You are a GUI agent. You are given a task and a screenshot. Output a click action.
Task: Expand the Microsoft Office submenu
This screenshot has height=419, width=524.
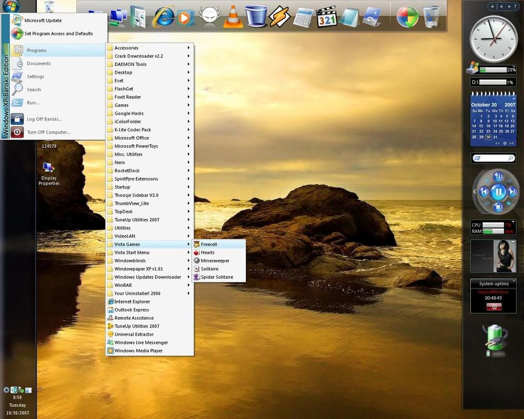(149, 138)
